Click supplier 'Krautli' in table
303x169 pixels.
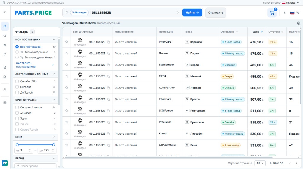click(163, 133)
